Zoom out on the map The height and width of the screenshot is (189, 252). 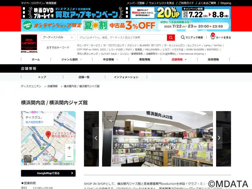tap(69, 156)
